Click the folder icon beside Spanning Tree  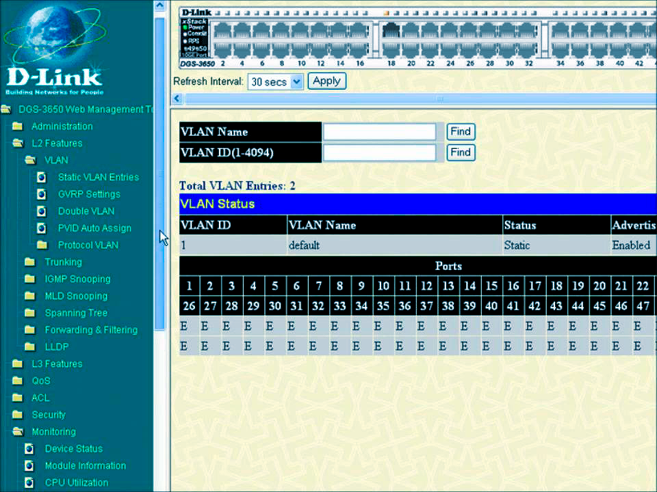tap(31, 313)
